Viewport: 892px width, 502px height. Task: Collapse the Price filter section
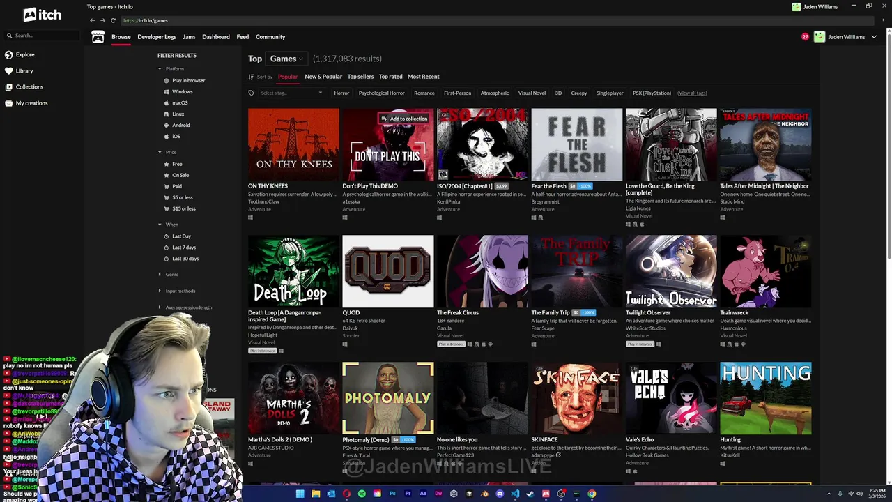click(x=167, y=152)
